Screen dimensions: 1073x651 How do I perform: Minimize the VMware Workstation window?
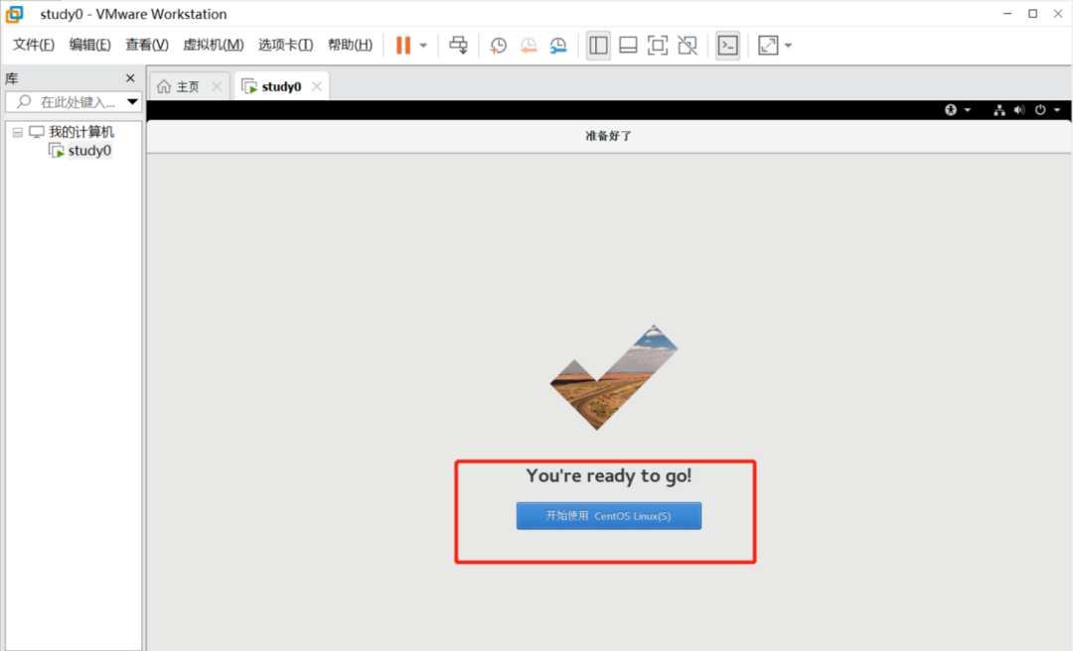click(1007, 14)
